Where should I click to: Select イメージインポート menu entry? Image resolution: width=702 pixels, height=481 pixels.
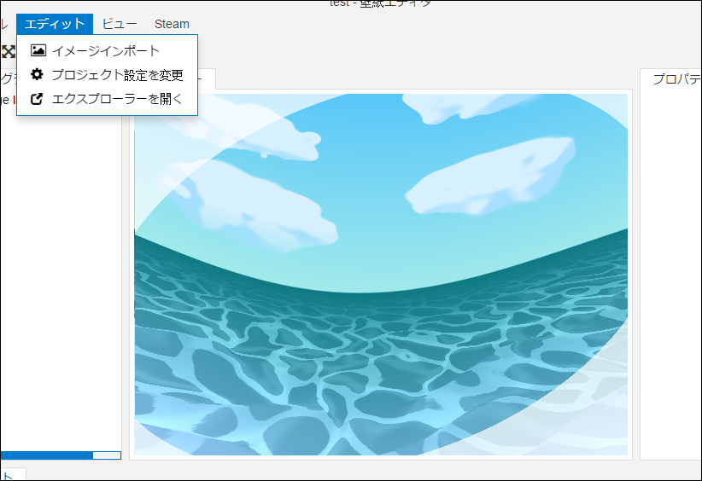107,50
